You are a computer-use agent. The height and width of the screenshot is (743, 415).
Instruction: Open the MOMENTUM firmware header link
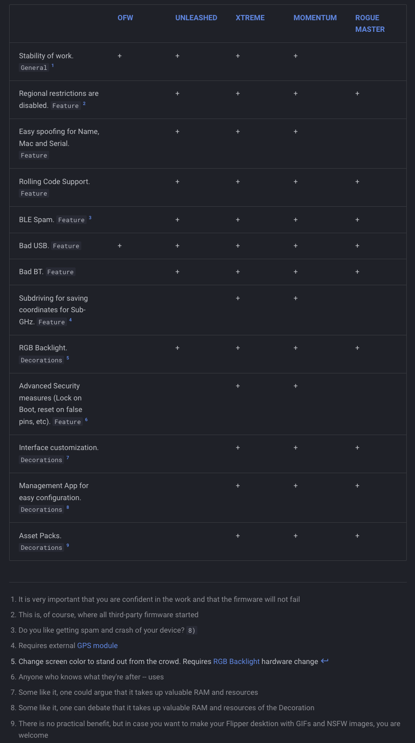coord(315,18)
